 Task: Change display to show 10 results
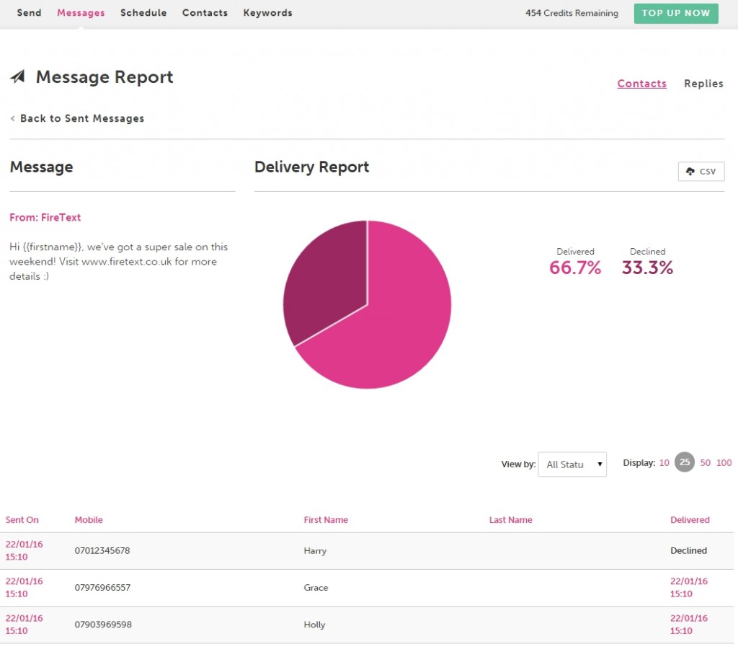(664, 462)
